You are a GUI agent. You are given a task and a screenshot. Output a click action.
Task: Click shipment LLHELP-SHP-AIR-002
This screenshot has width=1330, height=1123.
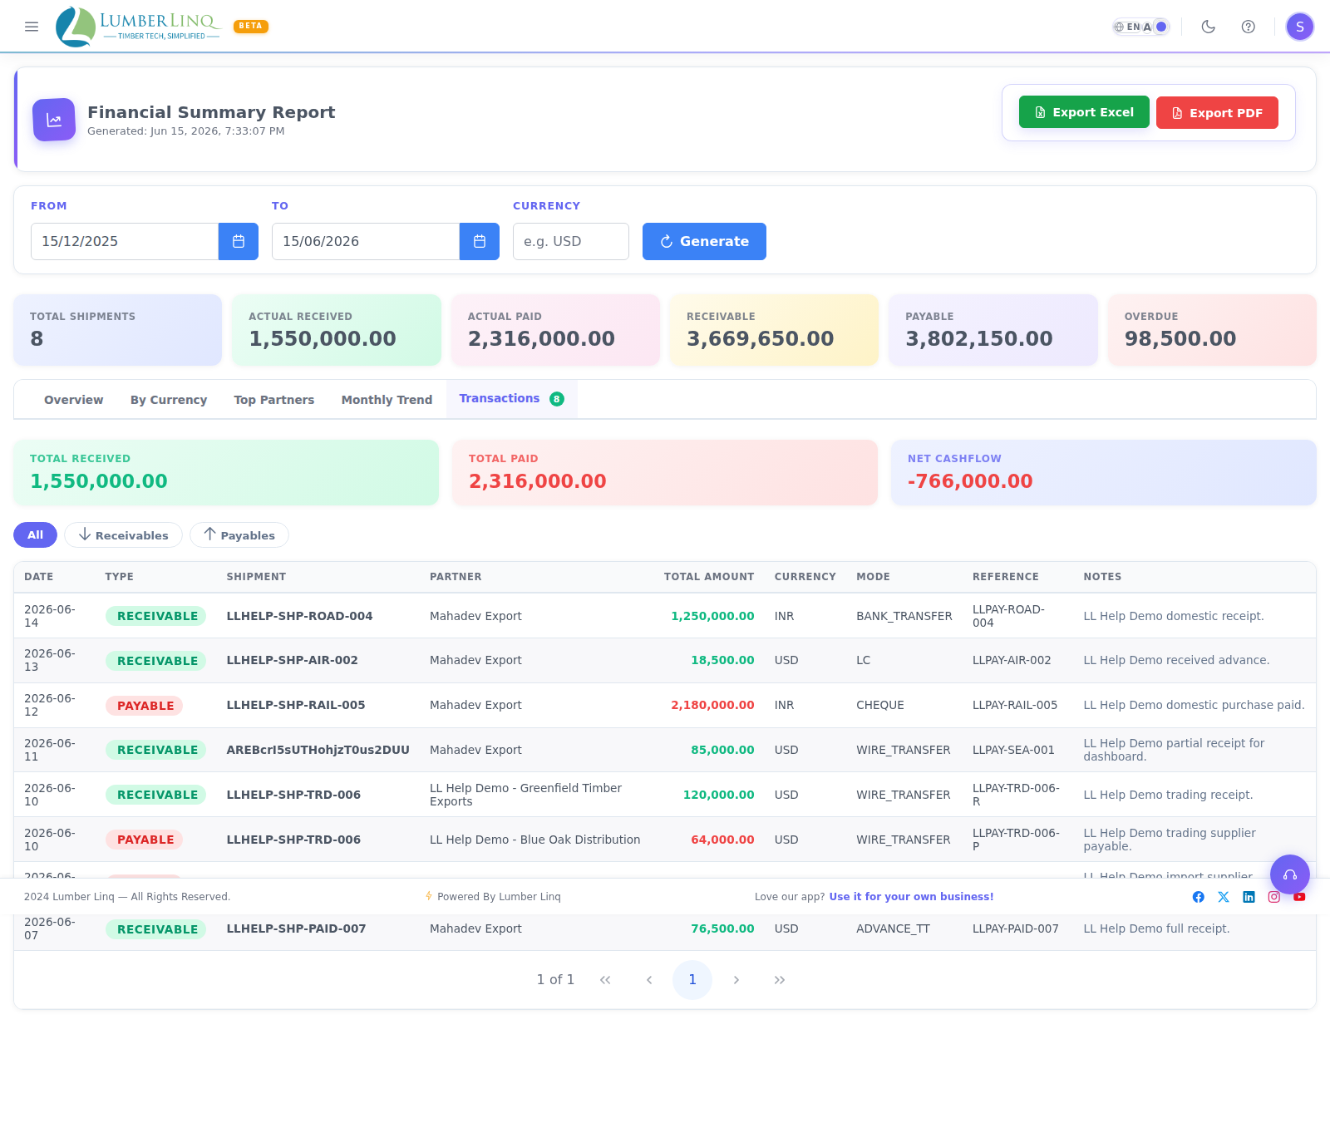[292, 660]
